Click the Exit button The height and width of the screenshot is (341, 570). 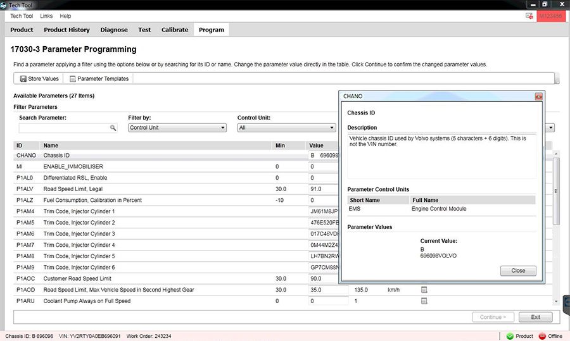tap(535, 317)
